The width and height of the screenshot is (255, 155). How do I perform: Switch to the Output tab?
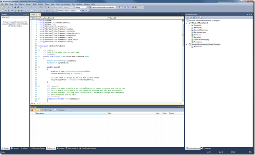tap(61, 148)
